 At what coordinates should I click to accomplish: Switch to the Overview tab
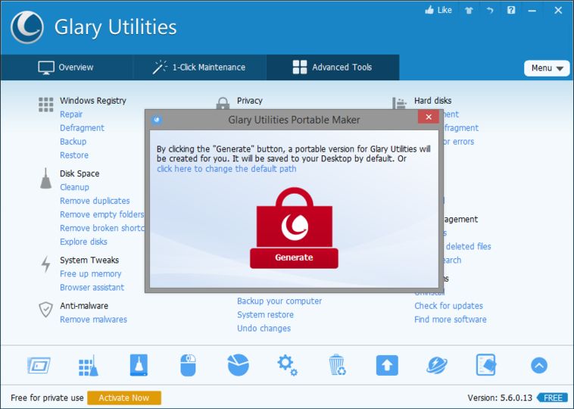(x=66, y=67)
